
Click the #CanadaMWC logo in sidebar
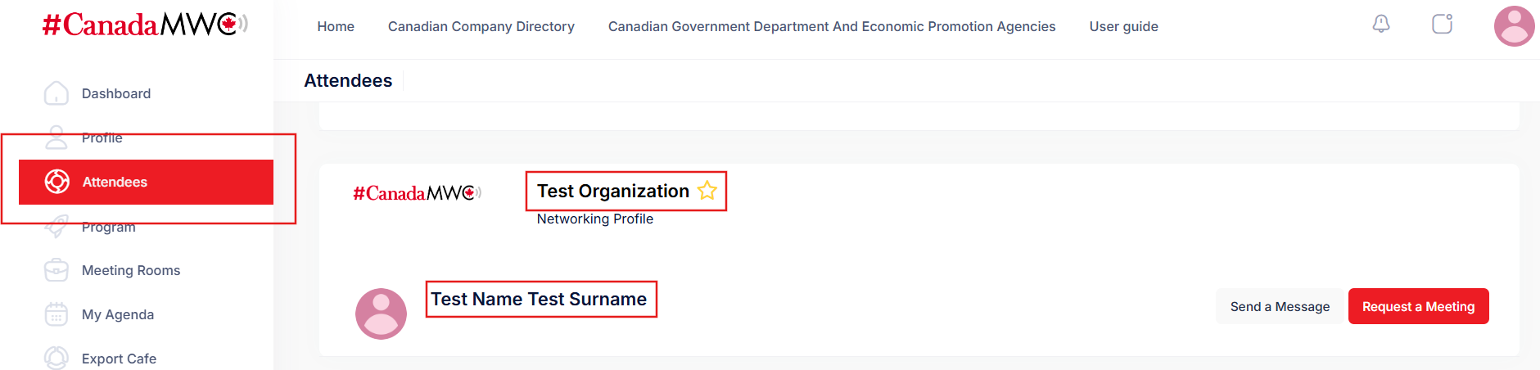[x=145, y=25]
